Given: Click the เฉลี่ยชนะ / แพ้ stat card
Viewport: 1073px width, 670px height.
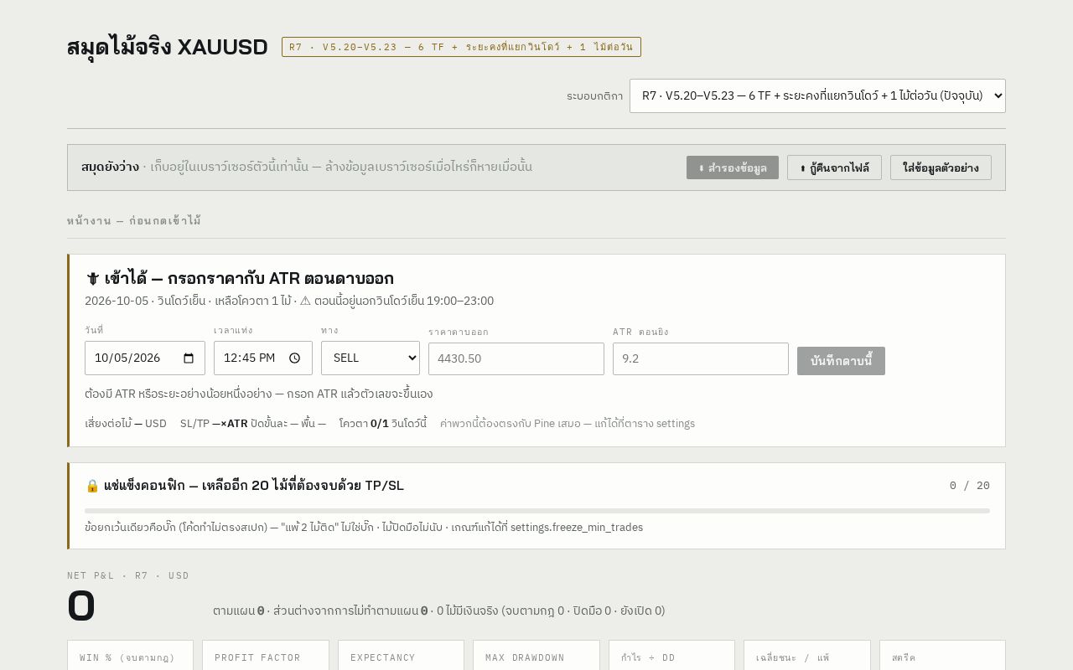Looking at the screenshot, I should pyautogui.click(x=807, y=655).
